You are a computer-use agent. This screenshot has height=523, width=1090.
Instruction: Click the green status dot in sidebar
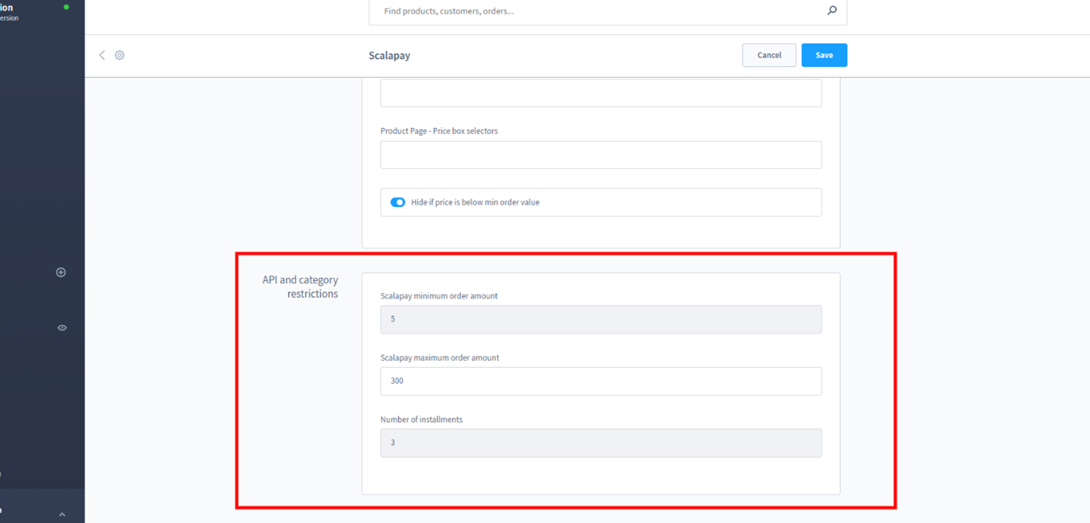point(66,7)
